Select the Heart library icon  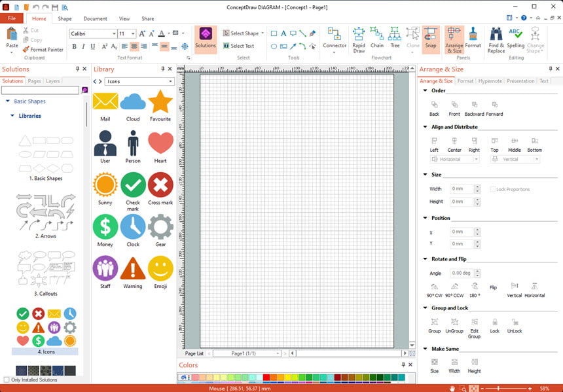[160, 147]
